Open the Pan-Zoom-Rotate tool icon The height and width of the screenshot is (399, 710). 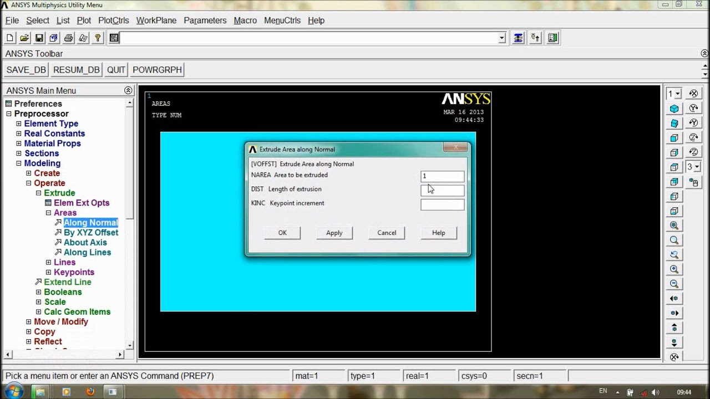54,38
